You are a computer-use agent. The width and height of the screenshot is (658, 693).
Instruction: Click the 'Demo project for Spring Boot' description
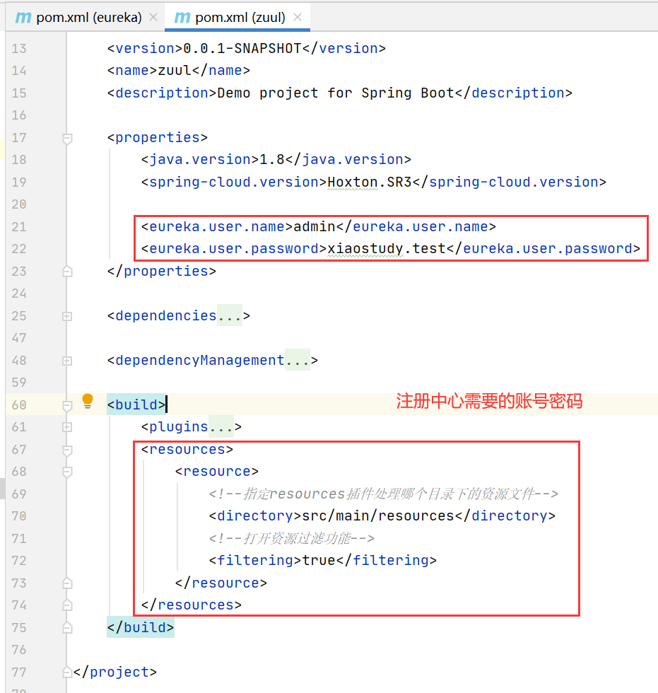click(336, 93)
